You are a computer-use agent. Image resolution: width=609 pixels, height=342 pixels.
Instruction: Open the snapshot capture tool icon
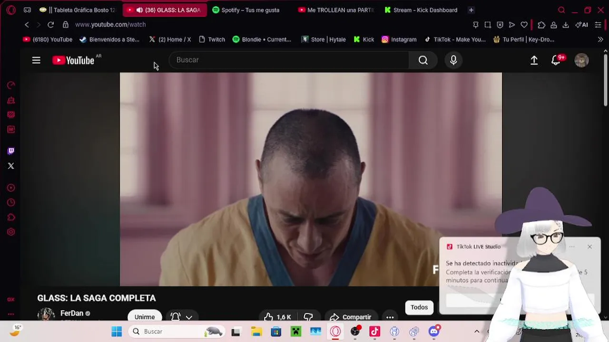coord(488,25)
